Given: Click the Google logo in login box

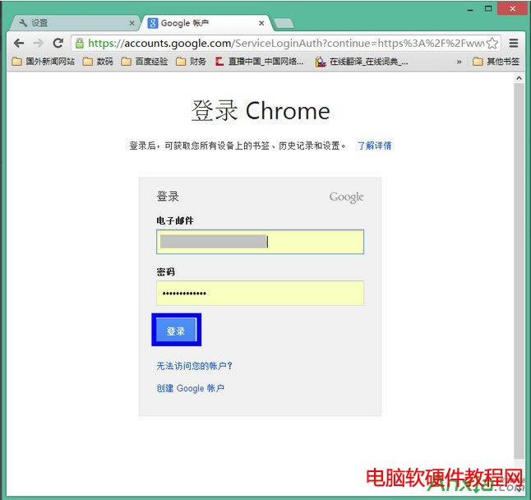Looking at the screenshot, I should pos(346,197).
